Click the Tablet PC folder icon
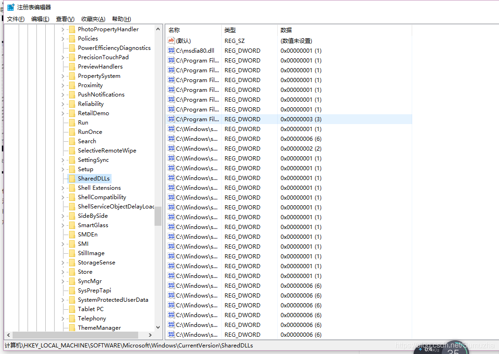 [x=72, y=310]
